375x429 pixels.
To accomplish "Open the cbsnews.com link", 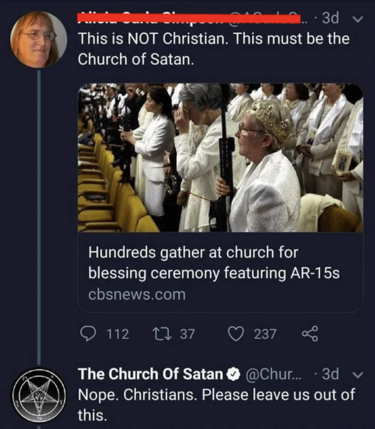I will [x=137, y=294].
